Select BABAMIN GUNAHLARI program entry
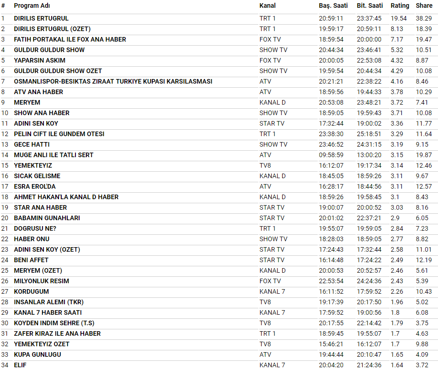Image resolution: width=438 pixels, height=370 pixels. coord(47,218)
